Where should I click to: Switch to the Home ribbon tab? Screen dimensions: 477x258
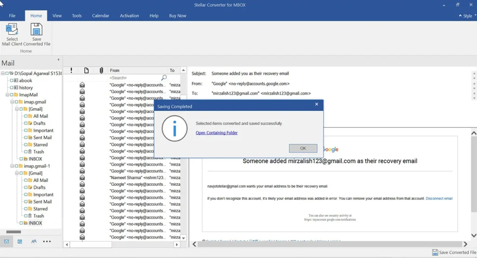pos(36,16)
